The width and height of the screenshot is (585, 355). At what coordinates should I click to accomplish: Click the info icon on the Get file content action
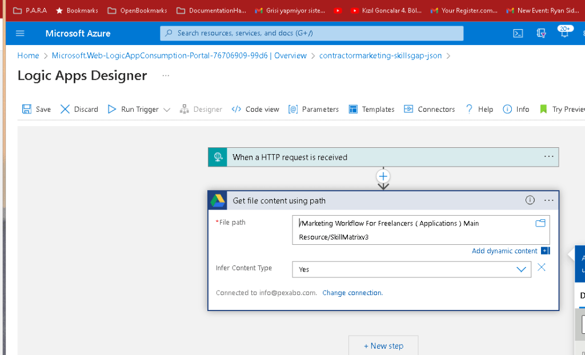(x=530, y=200)
